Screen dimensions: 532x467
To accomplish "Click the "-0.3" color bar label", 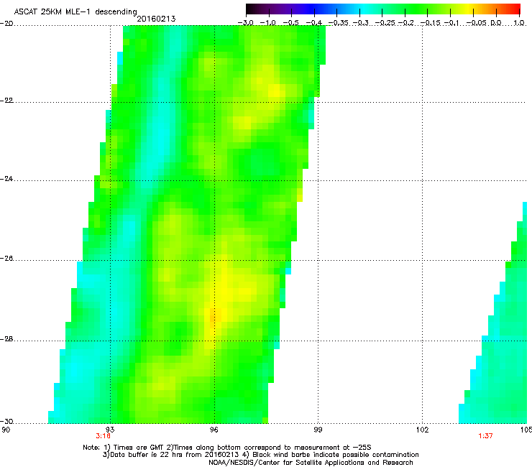I will tap(361, 23).
